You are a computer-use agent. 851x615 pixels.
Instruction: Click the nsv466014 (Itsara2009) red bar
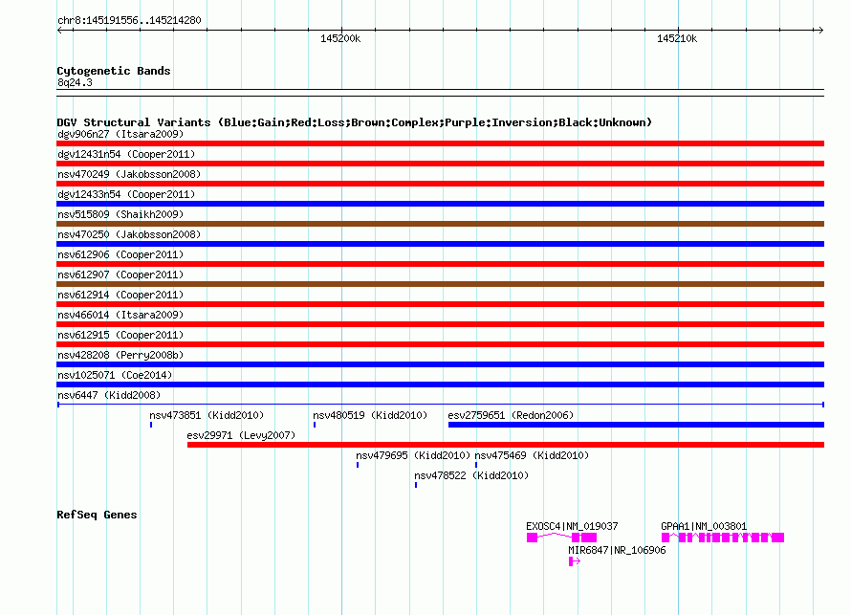tap(440, 324)
